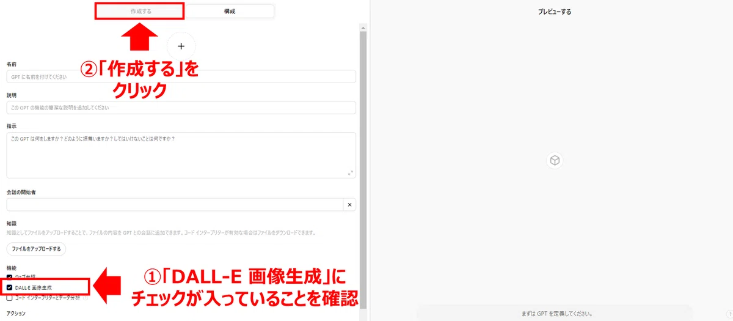Viewport: 733px width, 321px height.
Task: Click the プレビューする heading text
Action: tap(554, 12)
